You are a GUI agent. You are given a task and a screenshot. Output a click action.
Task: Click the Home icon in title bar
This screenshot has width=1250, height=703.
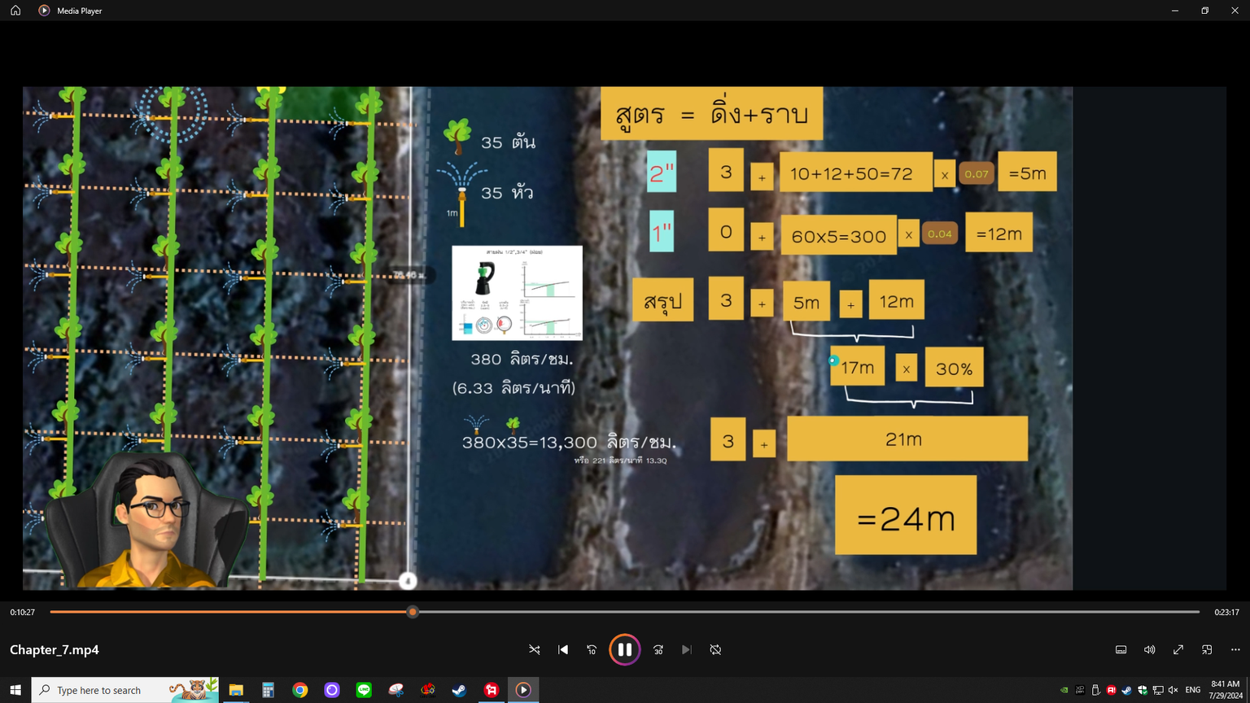pos(15,11)
